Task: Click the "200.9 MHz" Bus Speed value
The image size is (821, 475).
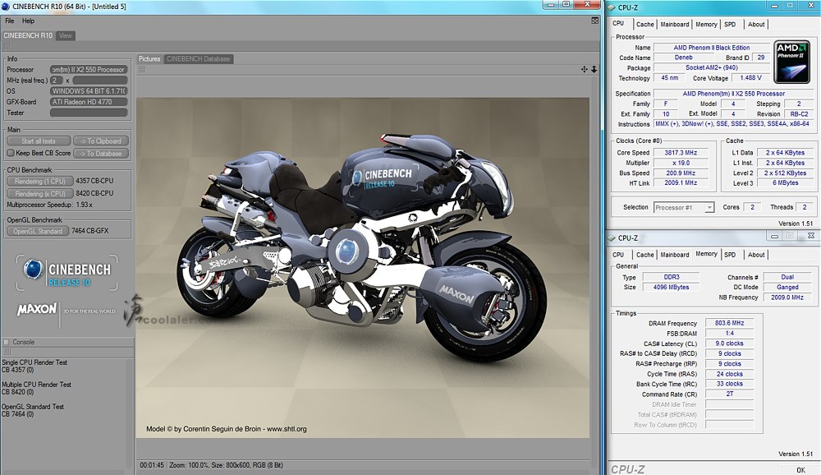Action: (681, 173)
